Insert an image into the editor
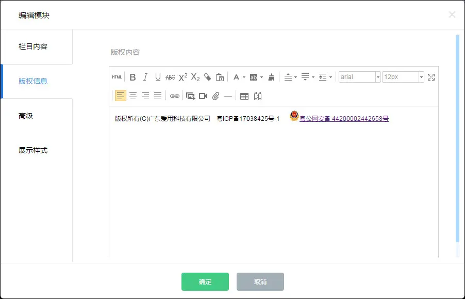This screenshot has width=465, height=299. [x=190, y=96]
